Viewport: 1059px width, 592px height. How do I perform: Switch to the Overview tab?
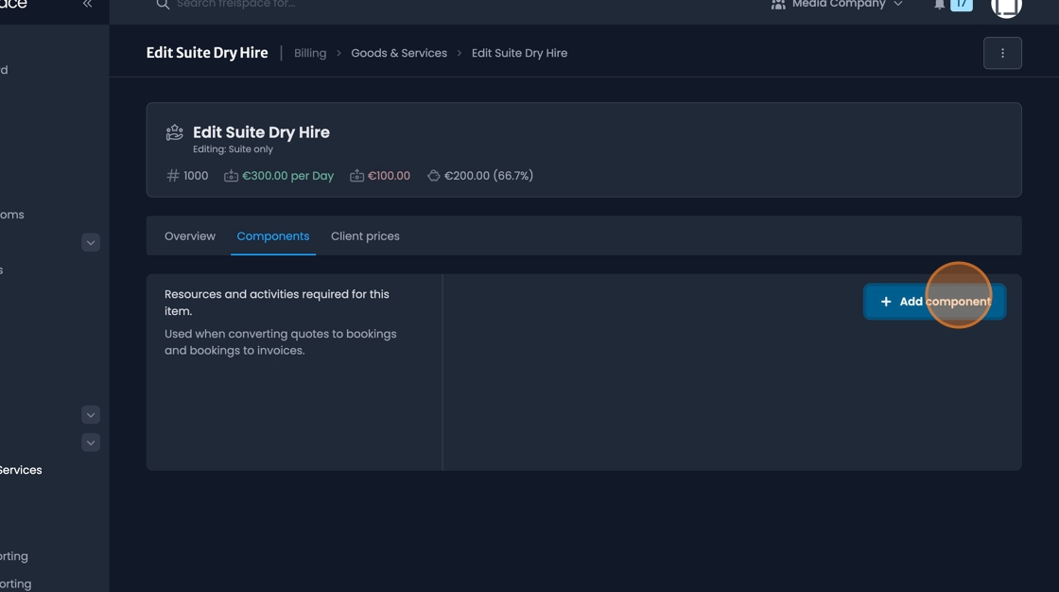[x=189, y=235]
